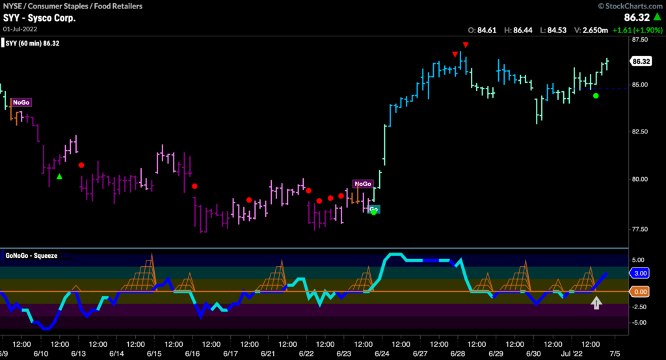Click the red dot marker near 6/13
The image size is (666, 360).
(x=81, y=165)
